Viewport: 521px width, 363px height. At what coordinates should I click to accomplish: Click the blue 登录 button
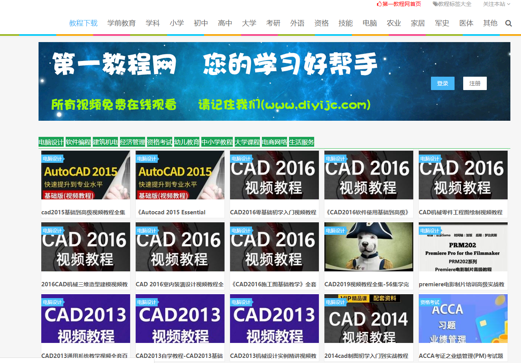[443, 83]
